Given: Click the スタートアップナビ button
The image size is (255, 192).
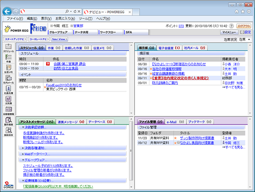Looking at the screenshot, I should pos(15,39).
